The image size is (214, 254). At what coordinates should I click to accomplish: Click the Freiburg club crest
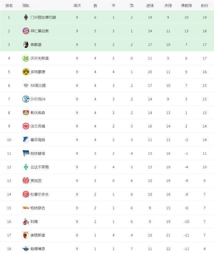26,44
